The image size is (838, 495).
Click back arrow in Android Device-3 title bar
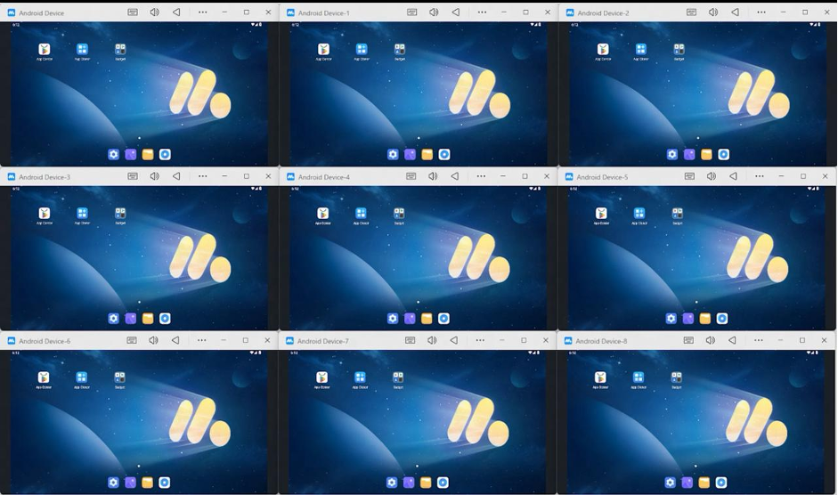click(176, 176)
